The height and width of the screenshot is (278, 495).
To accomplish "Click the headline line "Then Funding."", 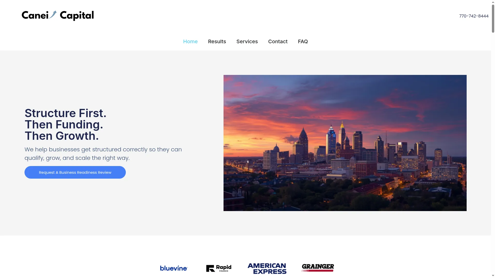I will (64, 124).
